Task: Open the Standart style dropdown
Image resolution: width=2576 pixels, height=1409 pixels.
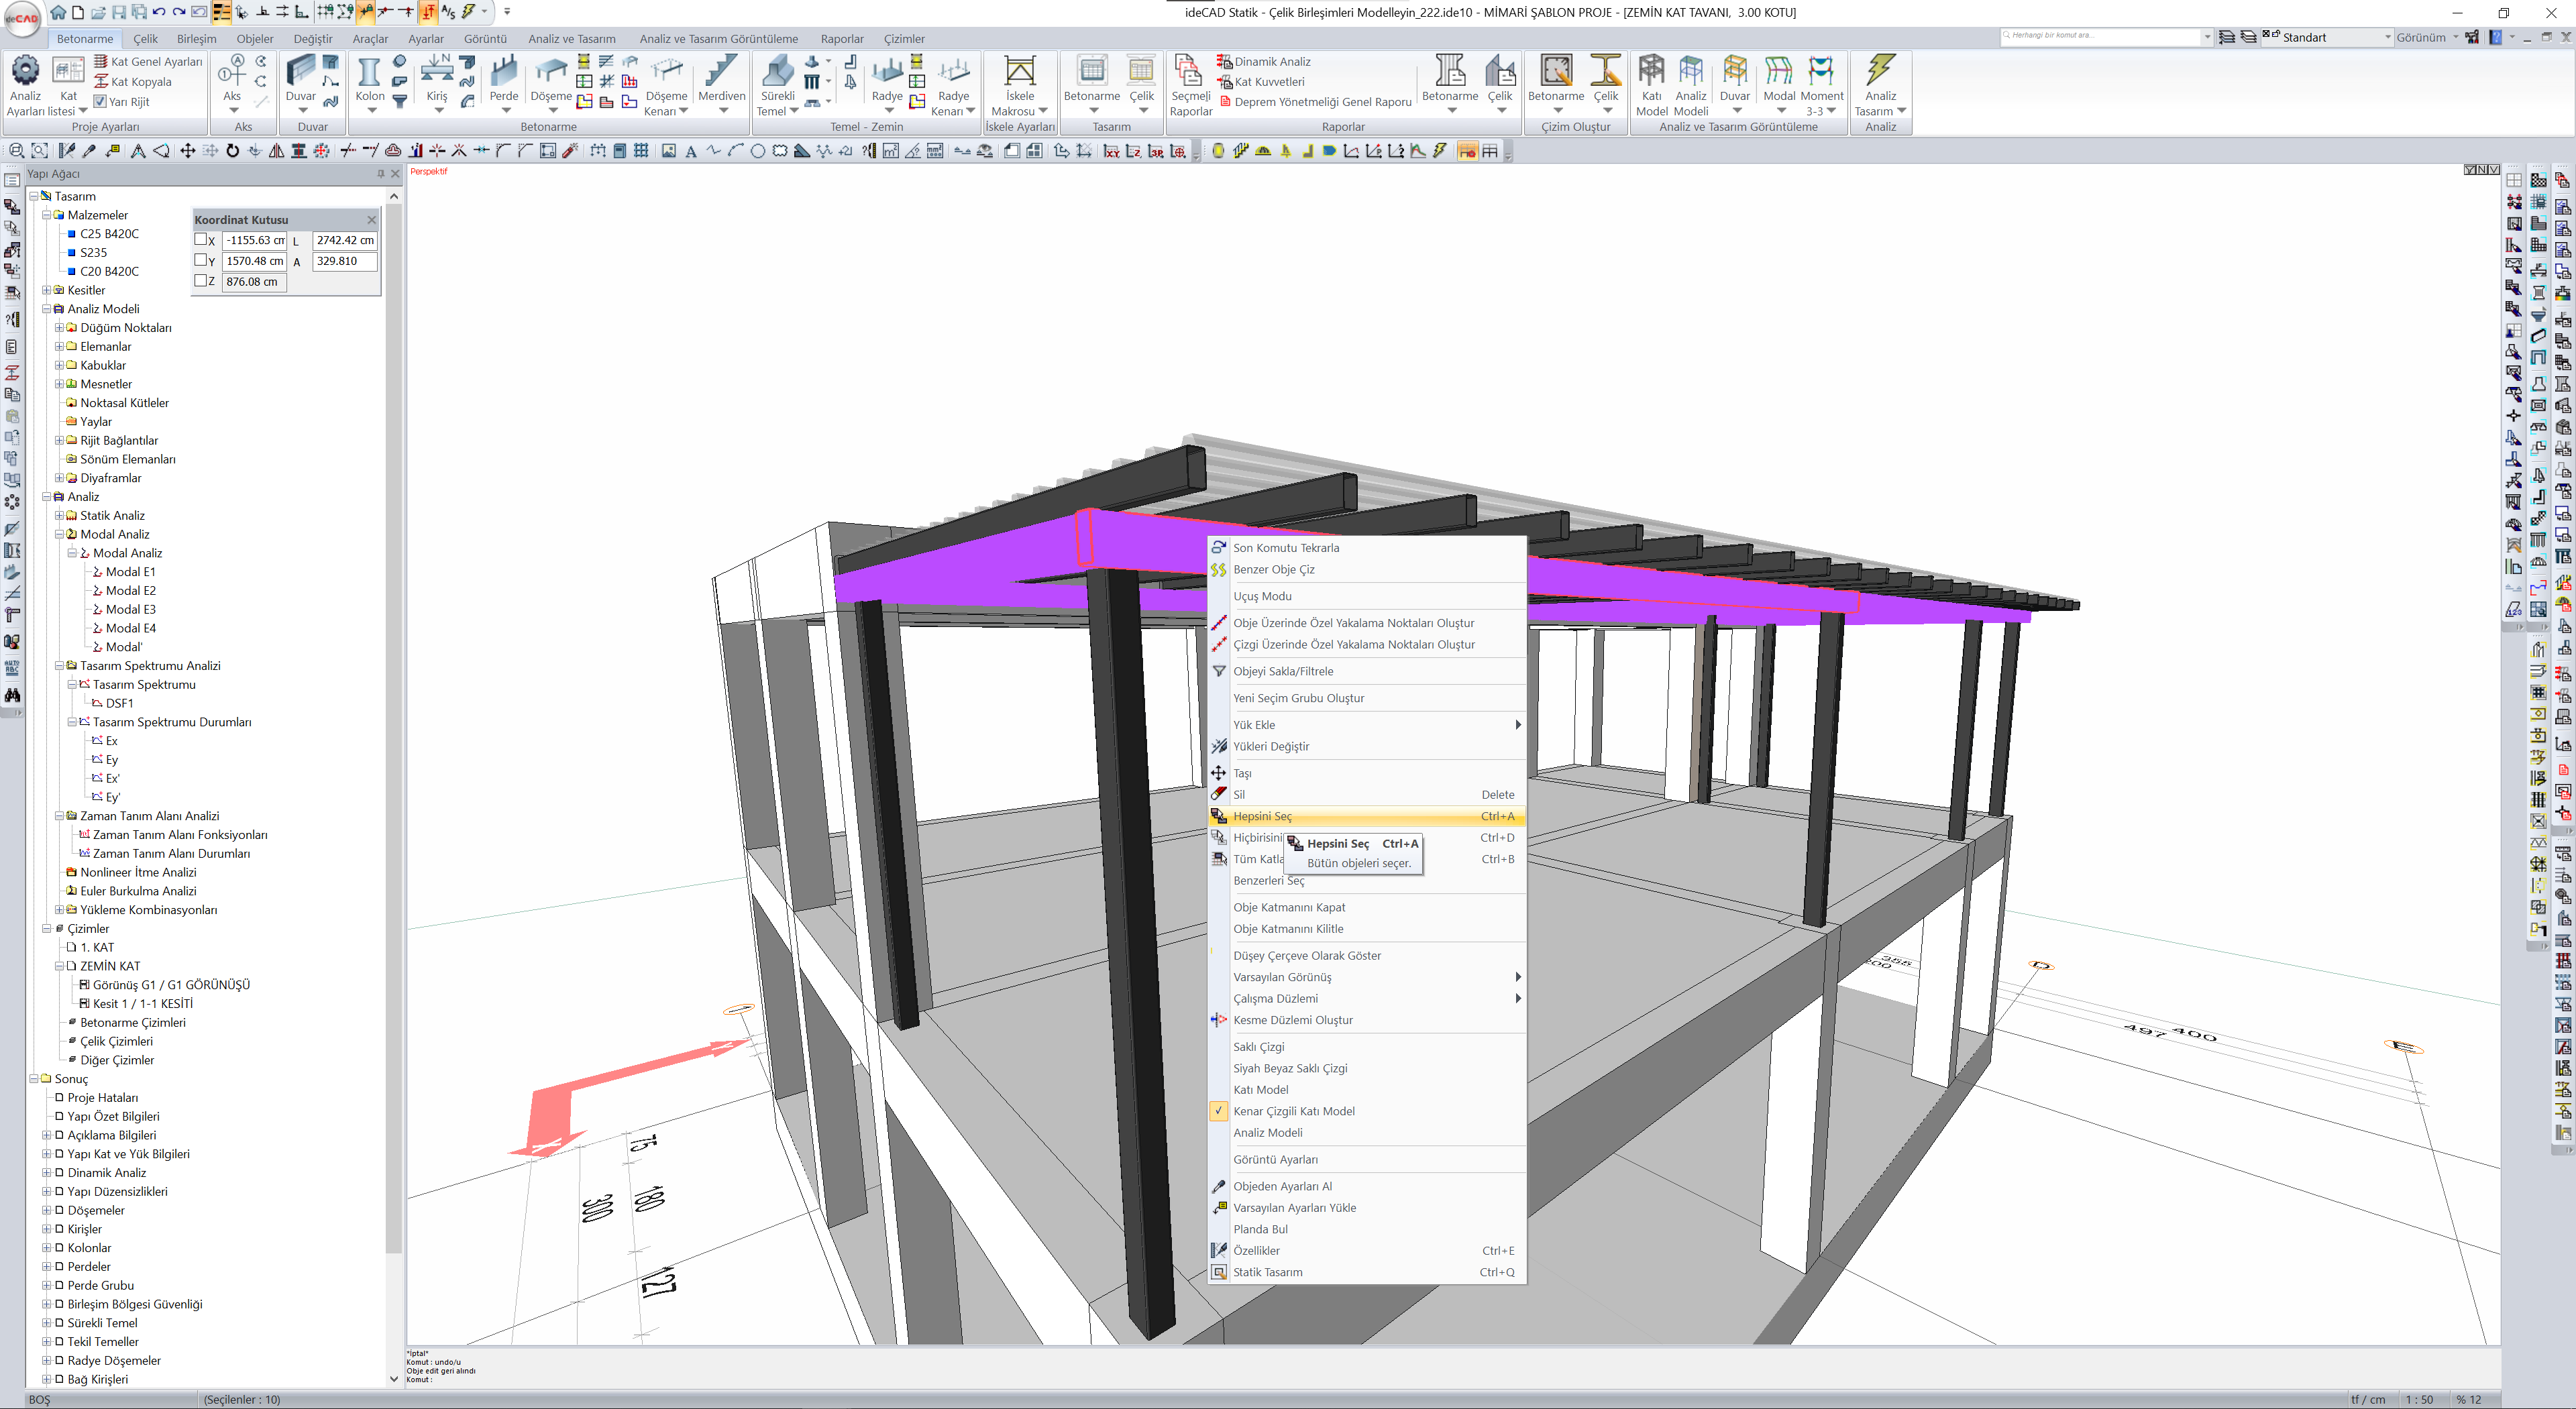Action: pos(2387,37)
